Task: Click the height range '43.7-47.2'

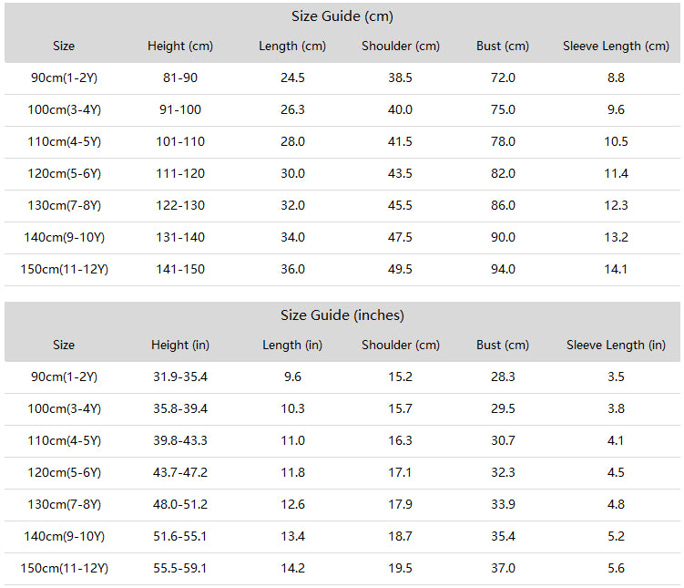Action: pyautogui.click(x=180, y=473)
